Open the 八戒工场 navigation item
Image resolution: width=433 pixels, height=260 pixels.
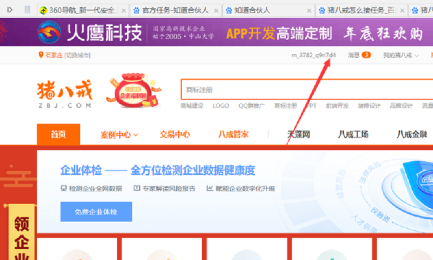pyautogui.click(x=353, y=134)
